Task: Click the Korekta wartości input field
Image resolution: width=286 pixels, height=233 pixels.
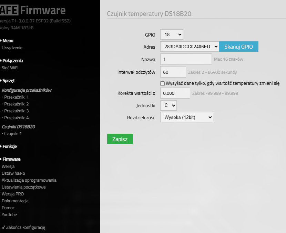Action: 175,93
